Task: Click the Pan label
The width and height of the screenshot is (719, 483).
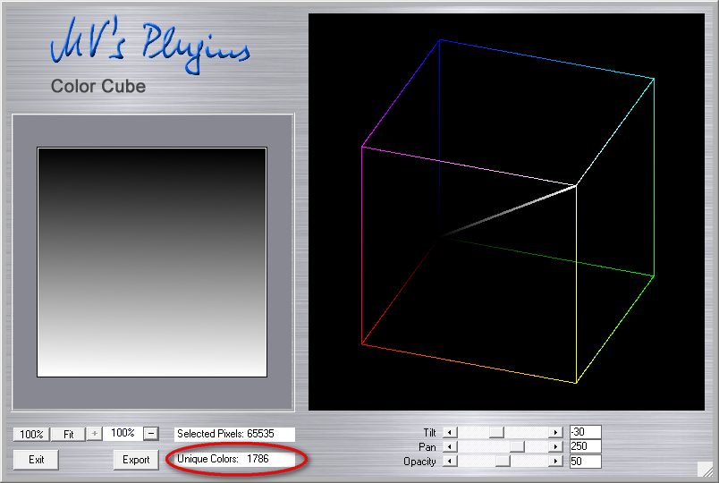Action: coord(427,446)
